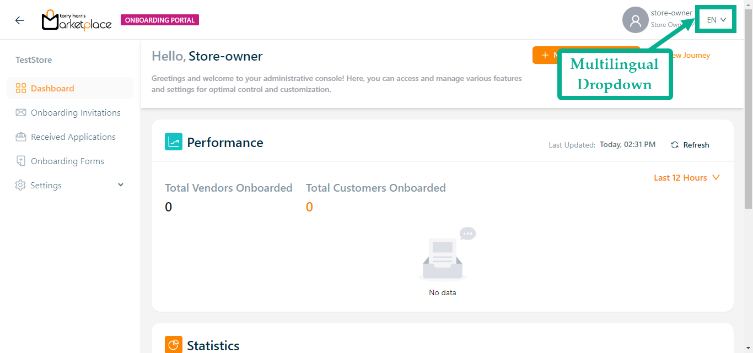Click the Torry Harris Marketplace logo
Viewport: 753px width, 353px height.
[x=77, y=20]
